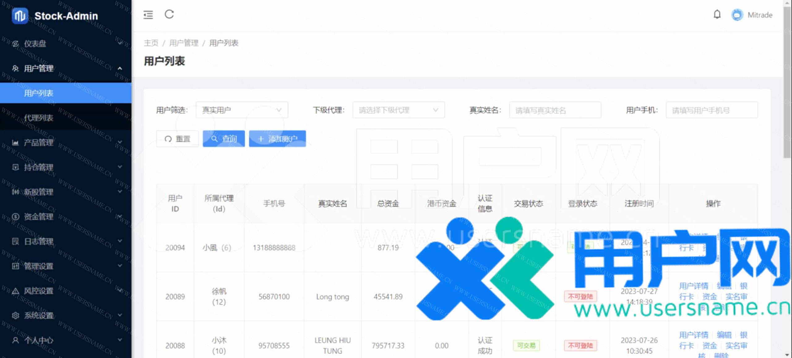Open the notification bell
The image size is (792, 358).
717,15
